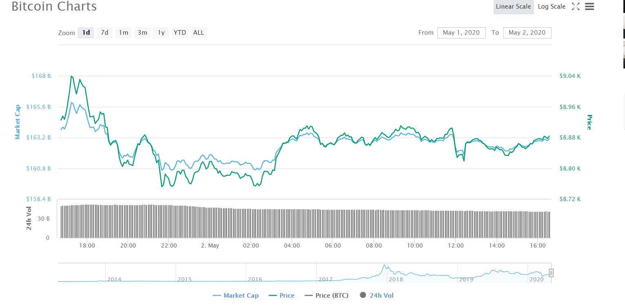Click the 16:00 time axis label
This screenshot has width=625, height=305.
click(x=538, y=245)
